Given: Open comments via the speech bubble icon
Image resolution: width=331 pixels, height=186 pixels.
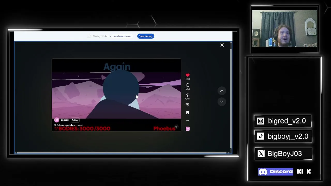Looking at the screenshot, I should coord(187,85).
